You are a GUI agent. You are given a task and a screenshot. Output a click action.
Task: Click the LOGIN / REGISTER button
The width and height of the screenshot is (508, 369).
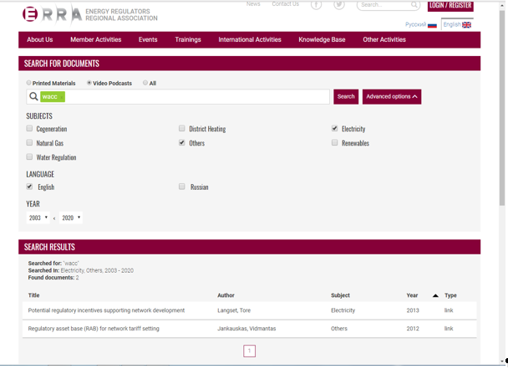click(450, 6)
